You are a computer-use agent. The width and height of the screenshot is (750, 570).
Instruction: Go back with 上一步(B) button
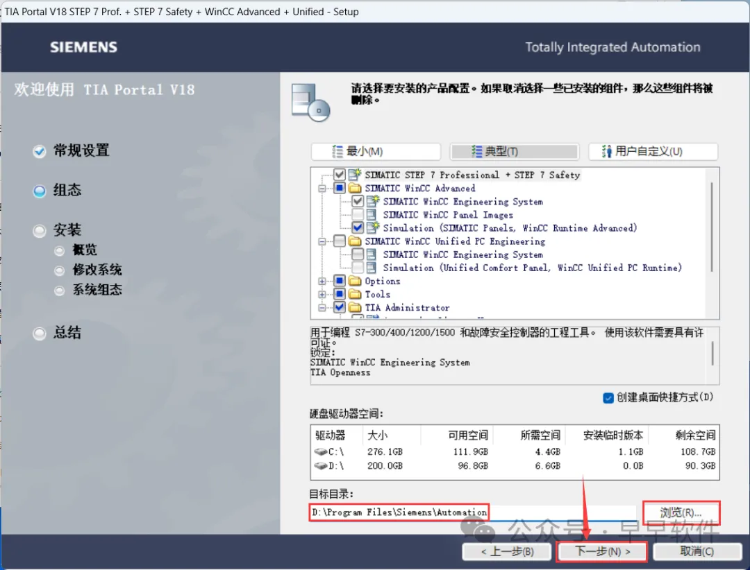click(x=507, y=551)
